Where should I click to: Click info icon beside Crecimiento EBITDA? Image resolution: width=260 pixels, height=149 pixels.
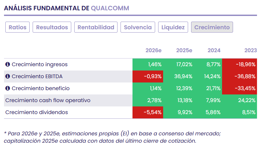(x=8, y=76)
